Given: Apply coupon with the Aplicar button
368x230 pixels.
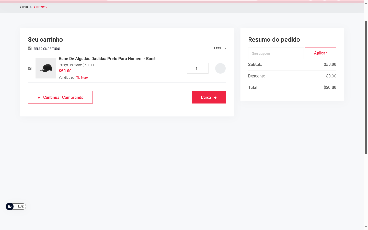Looking at the screenshot, I should 320,53.
